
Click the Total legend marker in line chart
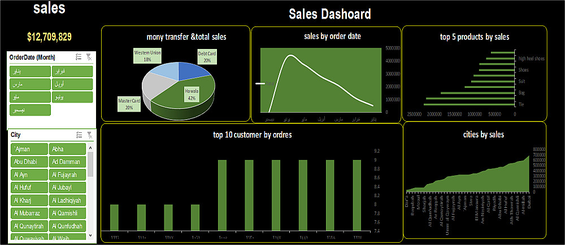click(x=260, y=83)
